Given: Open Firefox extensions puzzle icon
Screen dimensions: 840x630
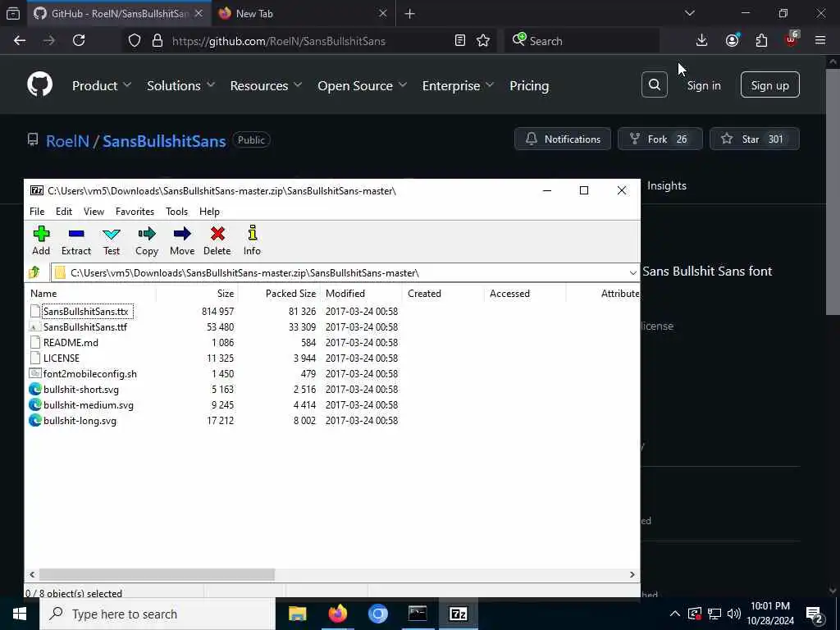Looking at the screenshot, I should coord(761,41).
